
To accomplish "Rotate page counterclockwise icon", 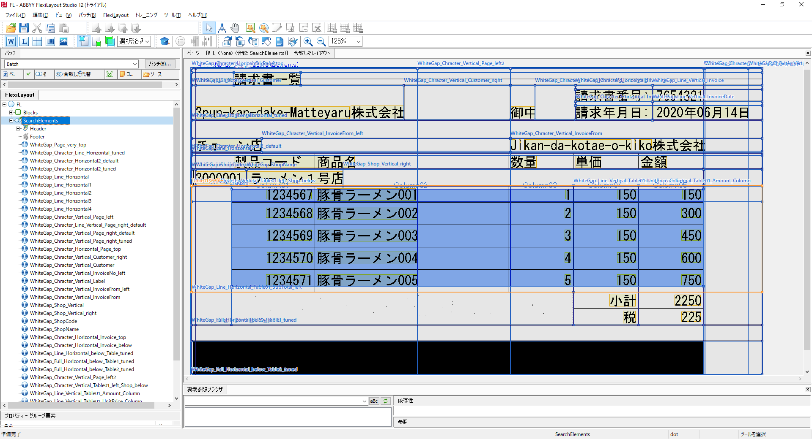I will click(240, 41).
